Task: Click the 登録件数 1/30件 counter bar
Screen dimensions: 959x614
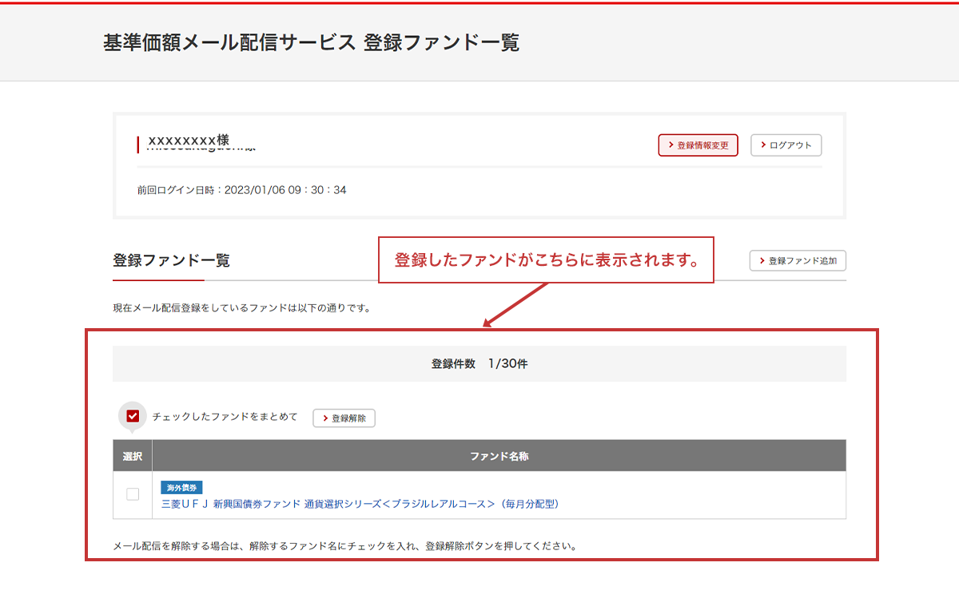Action: point(479,364)
